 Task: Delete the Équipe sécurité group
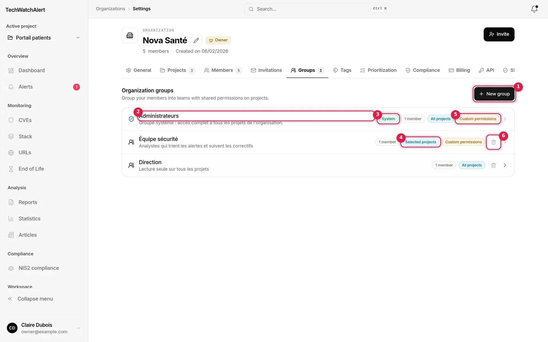(x=493, y=142)
